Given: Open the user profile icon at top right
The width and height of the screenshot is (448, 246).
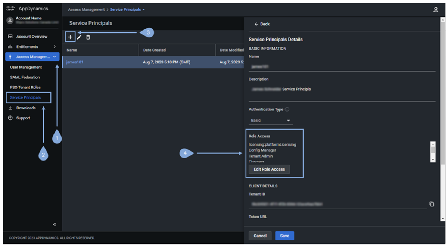Looking at the screenshot, I should (x=435, y=10).
